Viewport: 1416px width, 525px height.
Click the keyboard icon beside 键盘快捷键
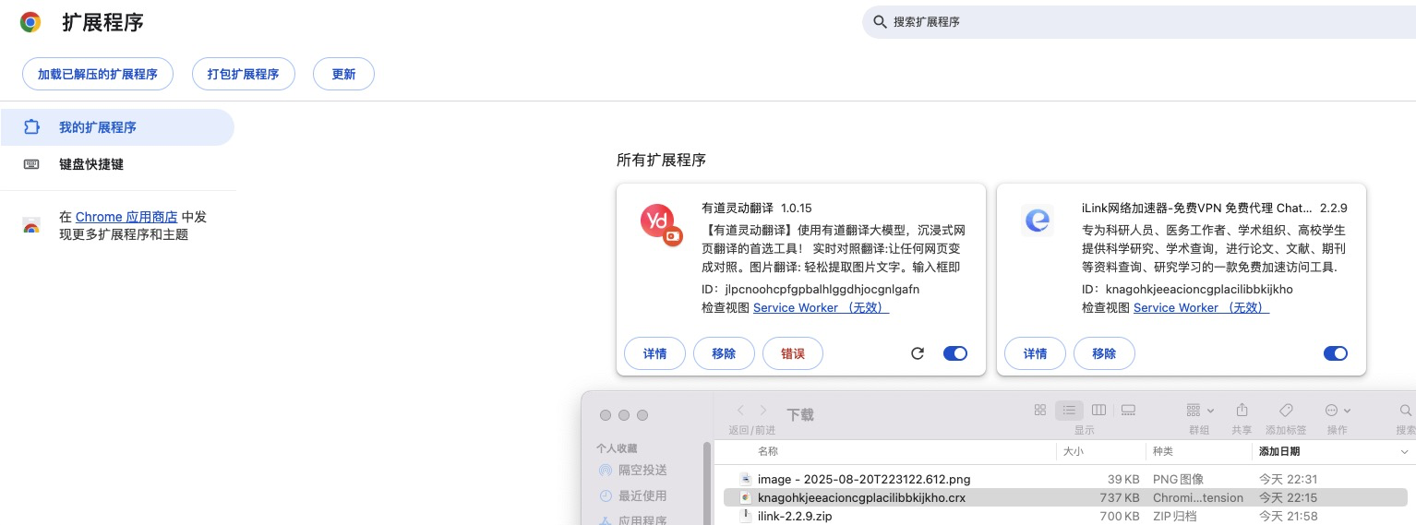[x=31, y=164]
